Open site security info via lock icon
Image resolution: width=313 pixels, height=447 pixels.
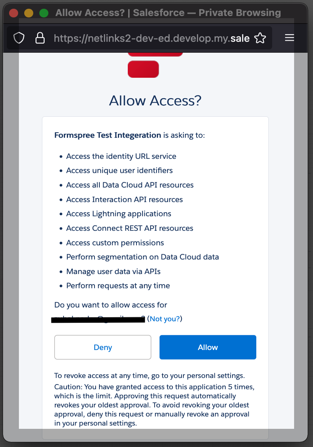click(40, 38)
